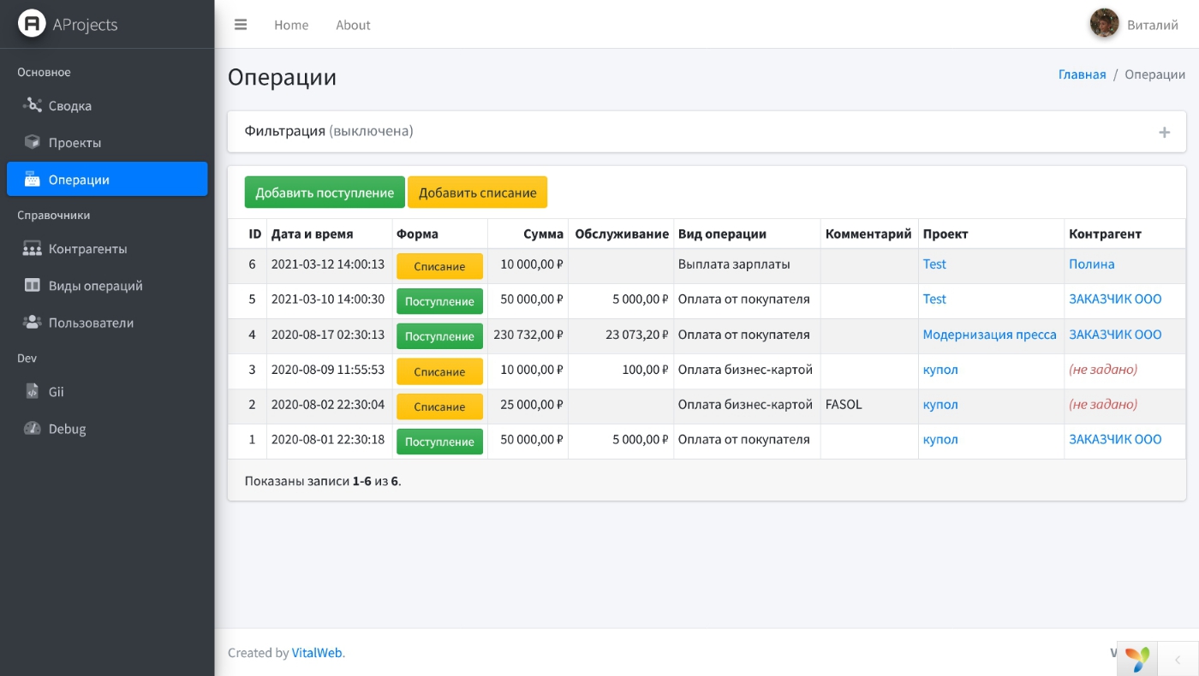Screen dimensions: 1199x676
Task: Open Test project link in row 5
Action: 934,299
